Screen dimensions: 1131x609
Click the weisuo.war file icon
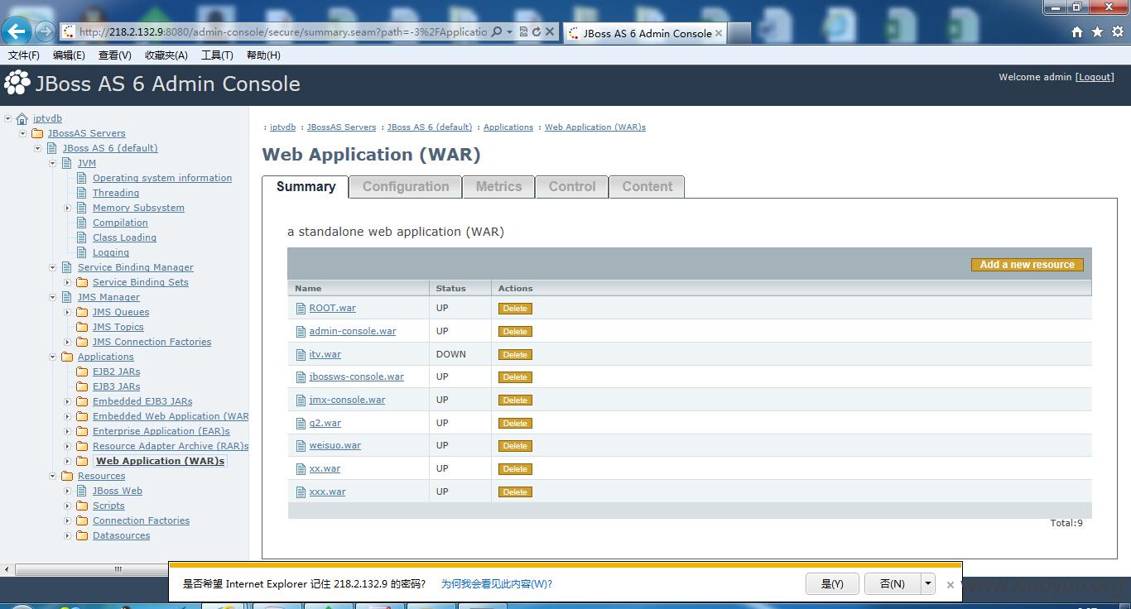tap(301, 446)
